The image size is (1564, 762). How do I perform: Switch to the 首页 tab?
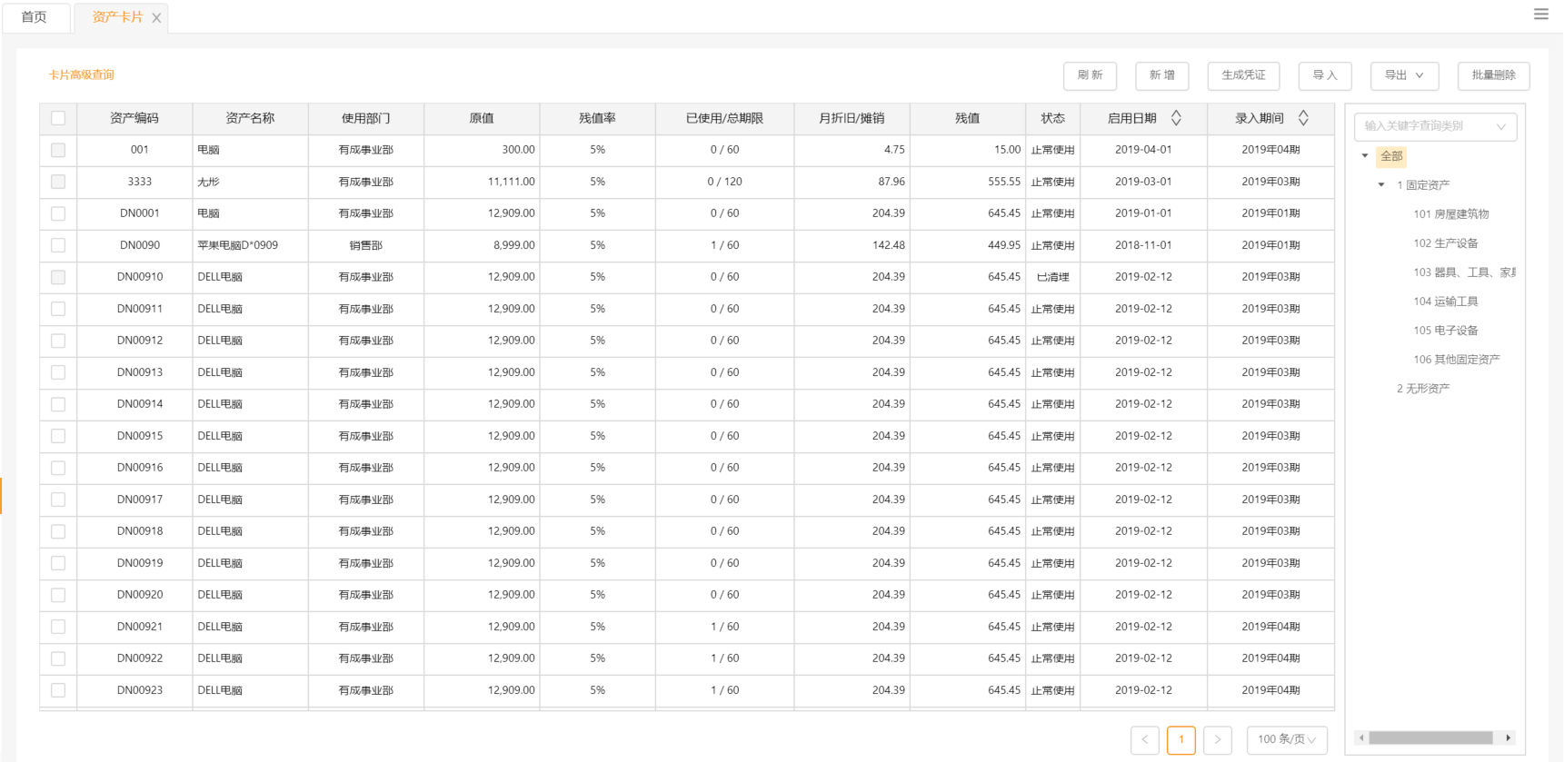[x=35, y=17]
